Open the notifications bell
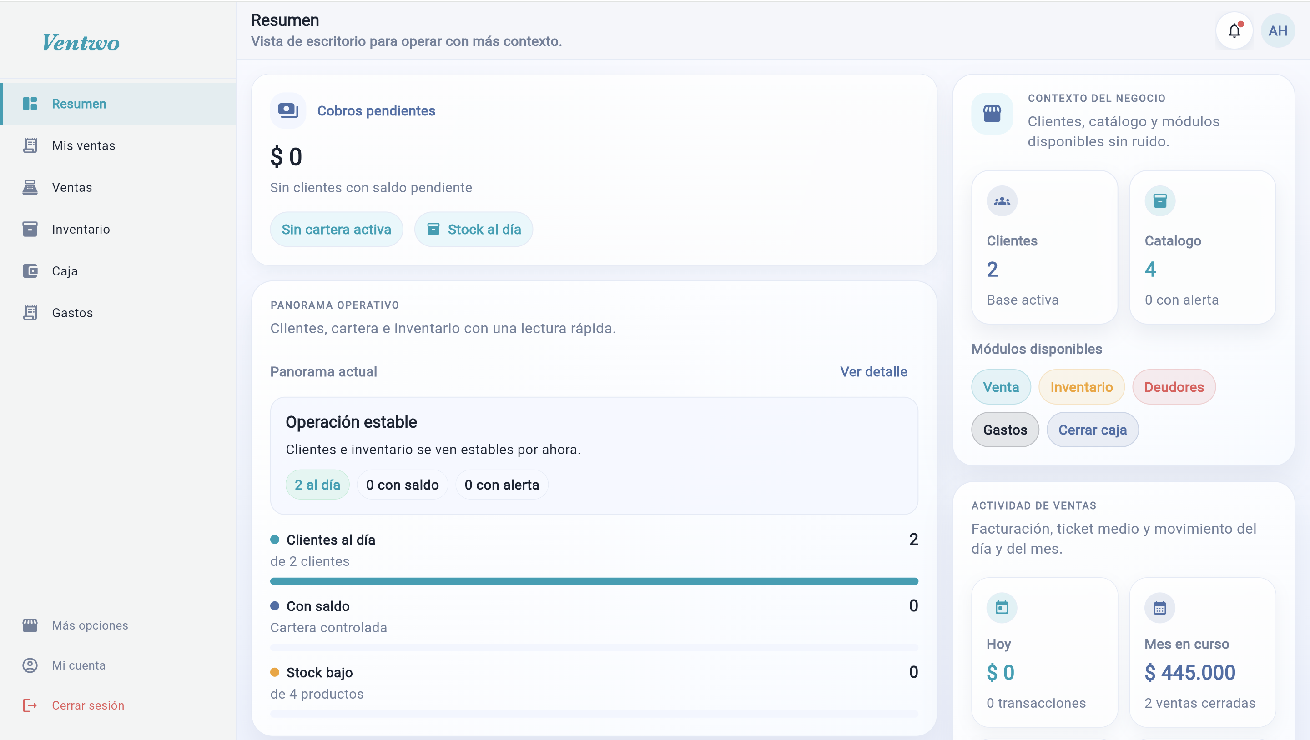The image size is (1310, 740). click(1234, 31)
